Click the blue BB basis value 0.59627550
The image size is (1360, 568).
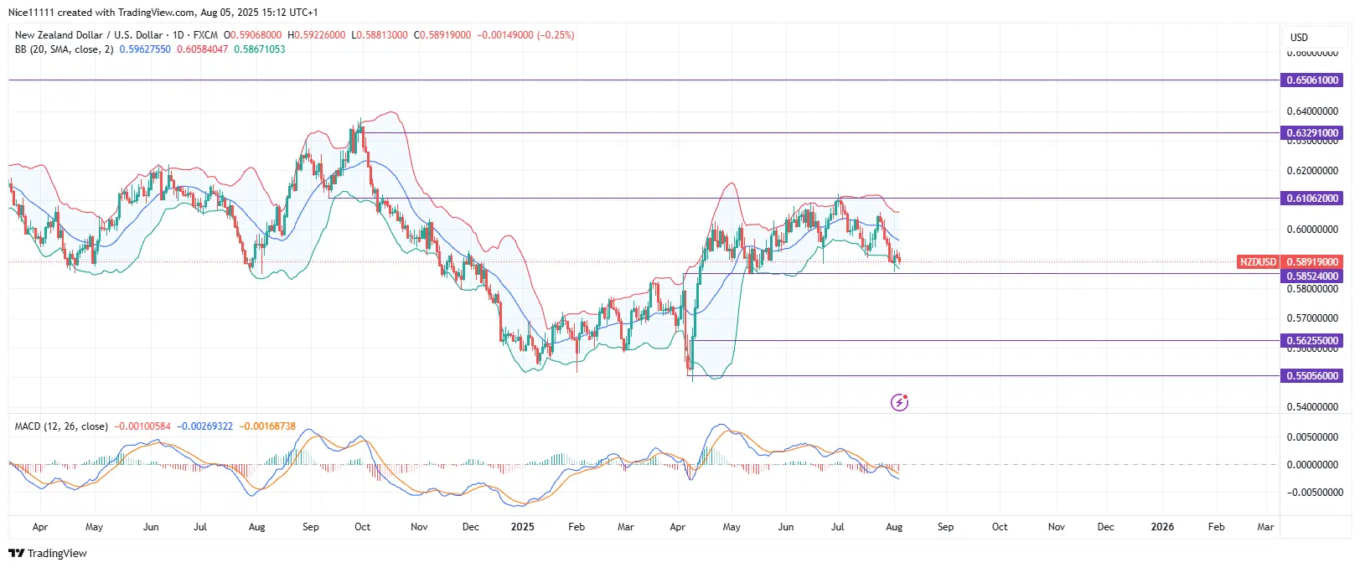tap(145, 49)
